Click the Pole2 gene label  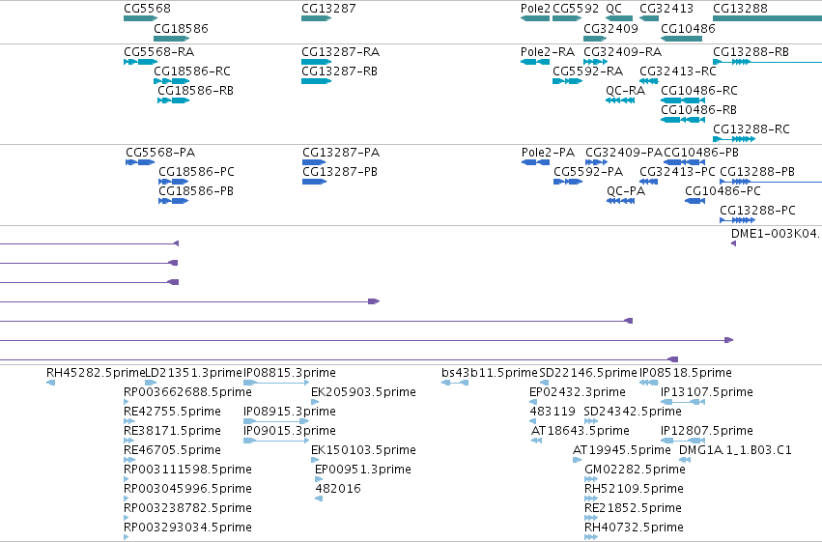tap(535, 9)
